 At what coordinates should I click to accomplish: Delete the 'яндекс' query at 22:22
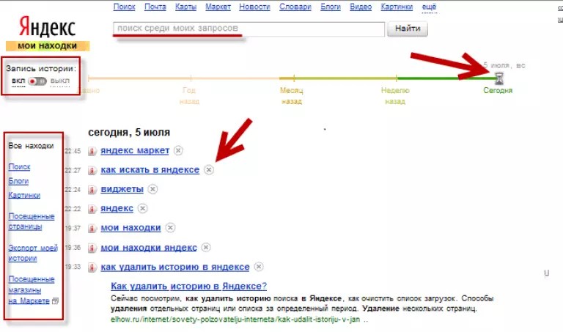(x=142, y=209)
